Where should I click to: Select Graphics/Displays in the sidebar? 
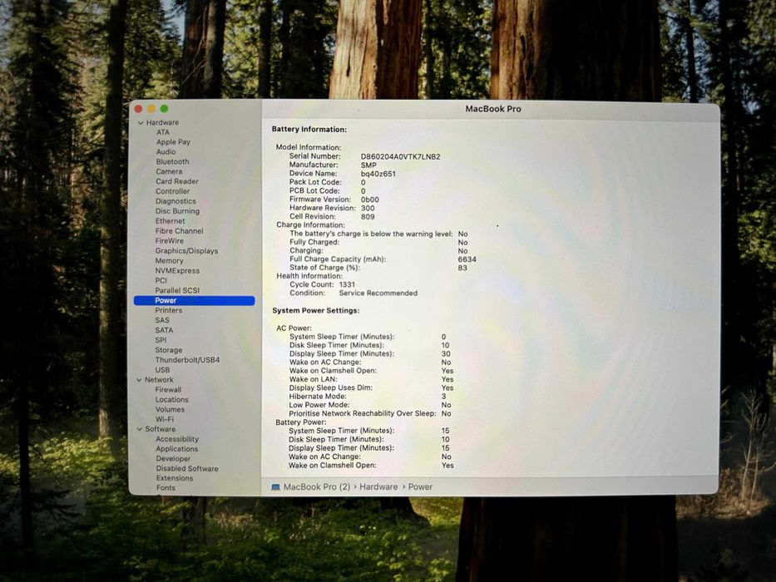click(186, 251)
